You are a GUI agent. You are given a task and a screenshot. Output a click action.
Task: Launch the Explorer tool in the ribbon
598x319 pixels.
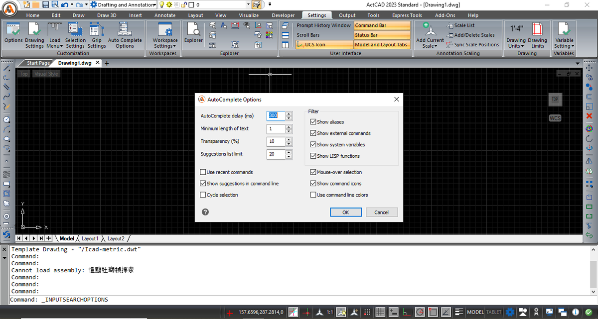coord(193,33)
